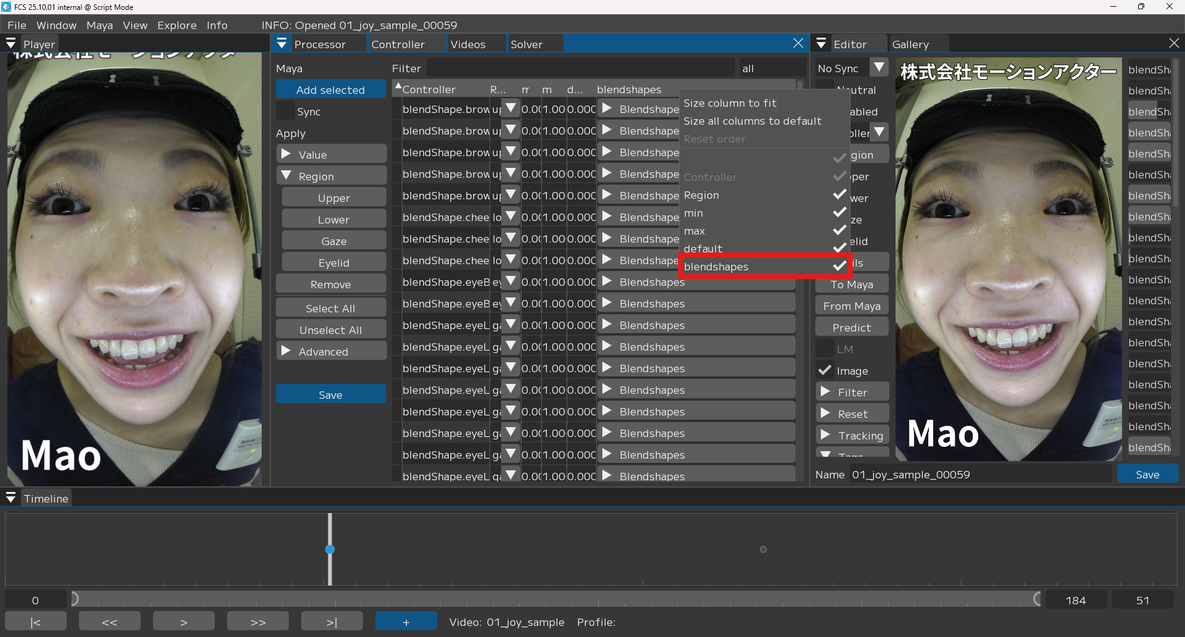1185x637 pixels.
Task: Open the No Sync dropdown
Action: pyautogui.click(x=879, y=68)
